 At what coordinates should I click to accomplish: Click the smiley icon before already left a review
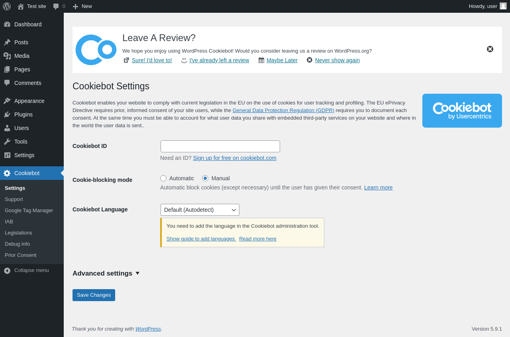[184, 60]
